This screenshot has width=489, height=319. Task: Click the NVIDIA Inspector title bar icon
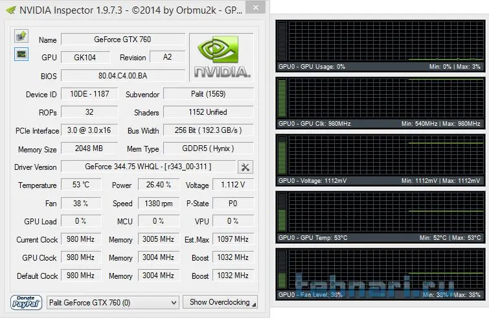(11, 10)
